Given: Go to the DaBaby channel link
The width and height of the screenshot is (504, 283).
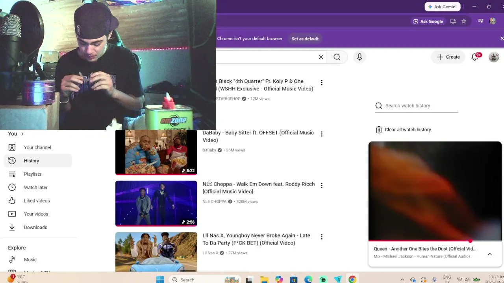Looking at the screenshot, I should [x=209, y=150].
